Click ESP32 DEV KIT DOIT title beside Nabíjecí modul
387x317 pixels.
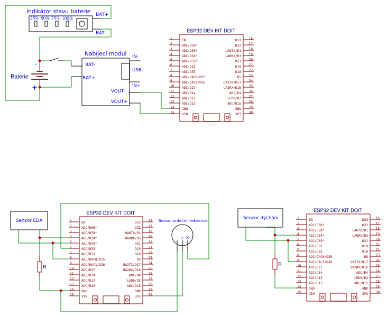coord(211,31)
